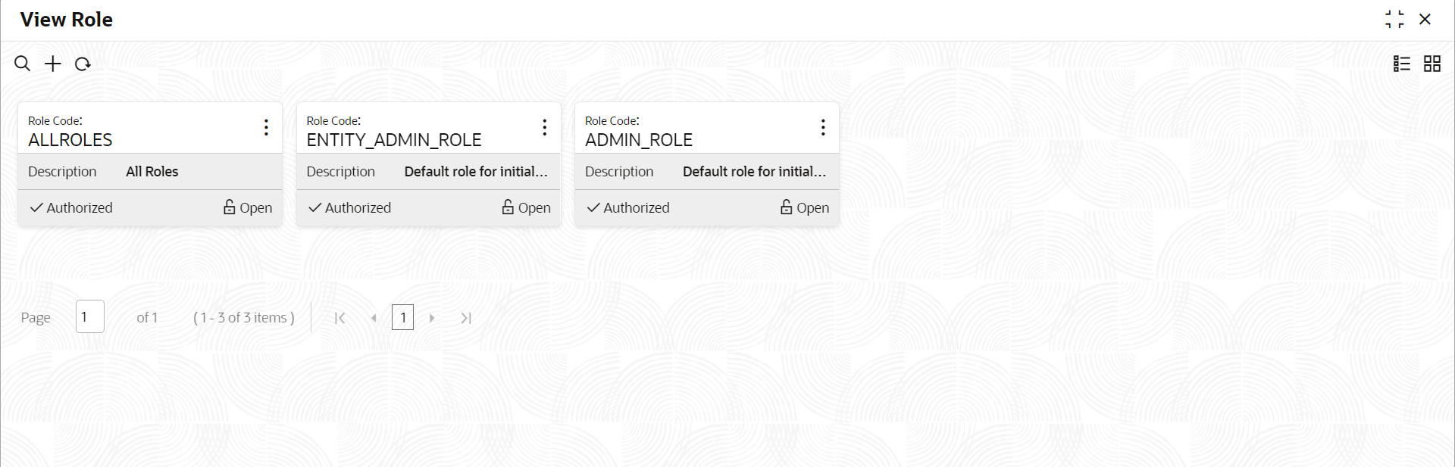Switch to tile grid view
1455x467 pixels.
(x=1432, y=64)
